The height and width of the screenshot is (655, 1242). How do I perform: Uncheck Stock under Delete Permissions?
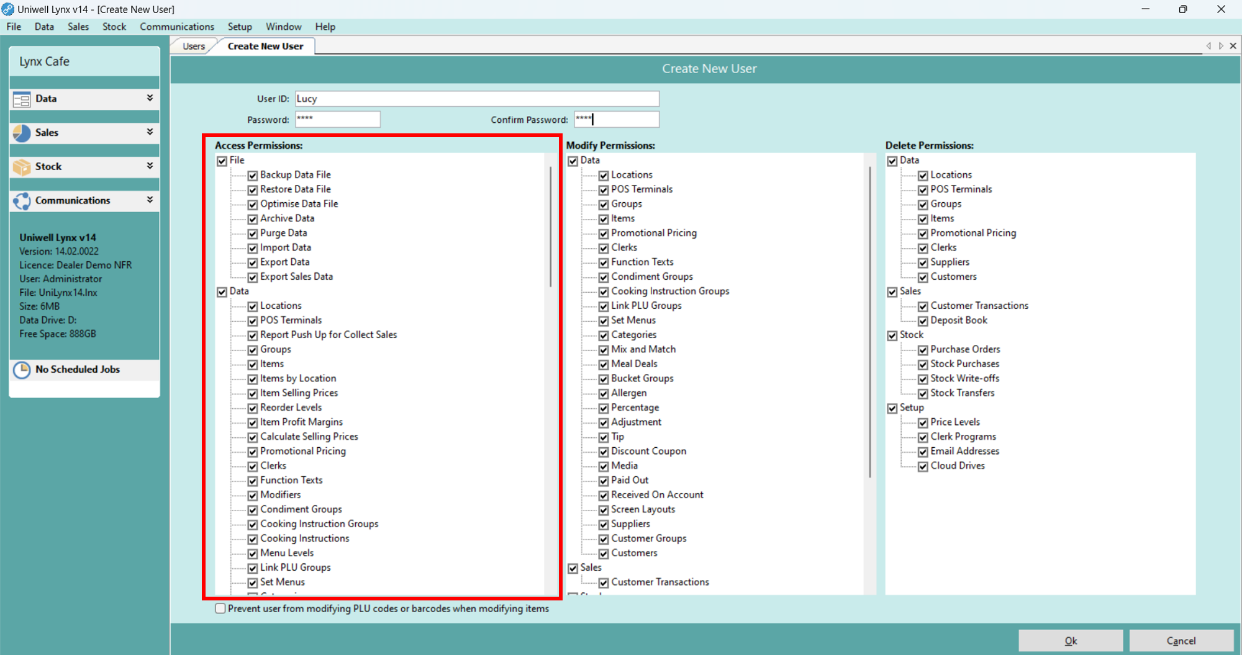click(x=892, y=336)
